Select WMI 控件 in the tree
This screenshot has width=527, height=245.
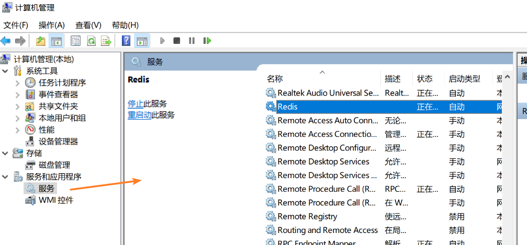[56, 201]
